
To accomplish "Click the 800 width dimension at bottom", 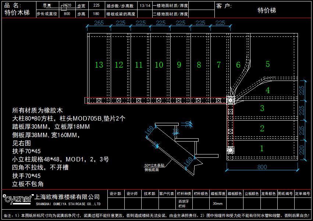I will pos(262,167).
